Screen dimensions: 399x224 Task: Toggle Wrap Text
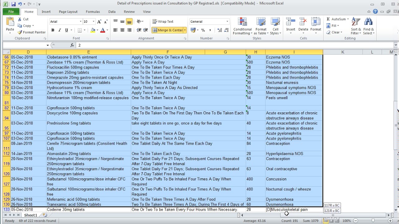coord(163,21)
